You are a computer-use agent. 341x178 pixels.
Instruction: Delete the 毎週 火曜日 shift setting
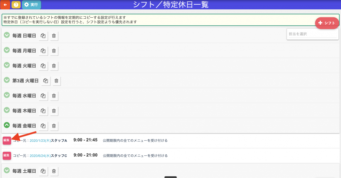pos(54,66)
